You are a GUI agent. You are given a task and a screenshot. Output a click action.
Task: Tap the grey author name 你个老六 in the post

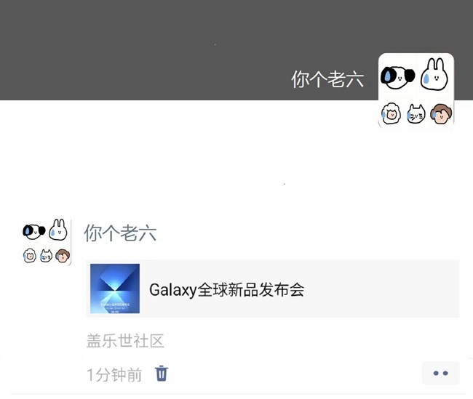click(x=120, y=233)
